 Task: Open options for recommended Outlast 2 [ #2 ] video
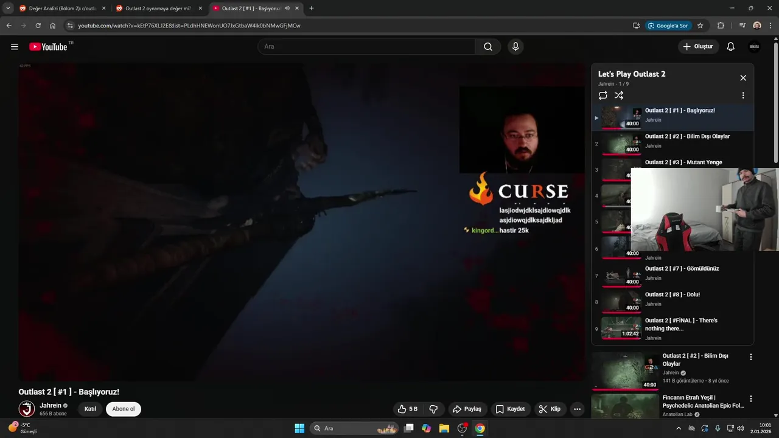click(x=751, y=357)
